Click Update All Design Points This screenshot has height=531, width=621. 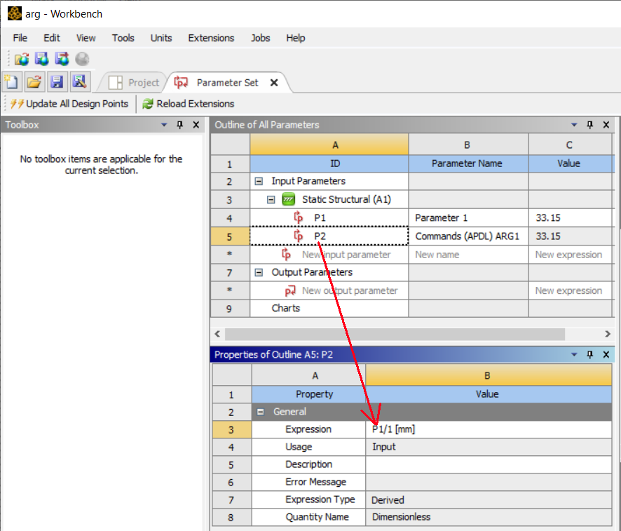point(69,104)
